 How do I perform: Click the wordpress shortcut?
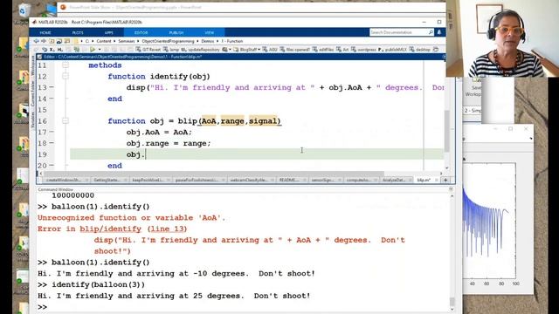[363, 50]
